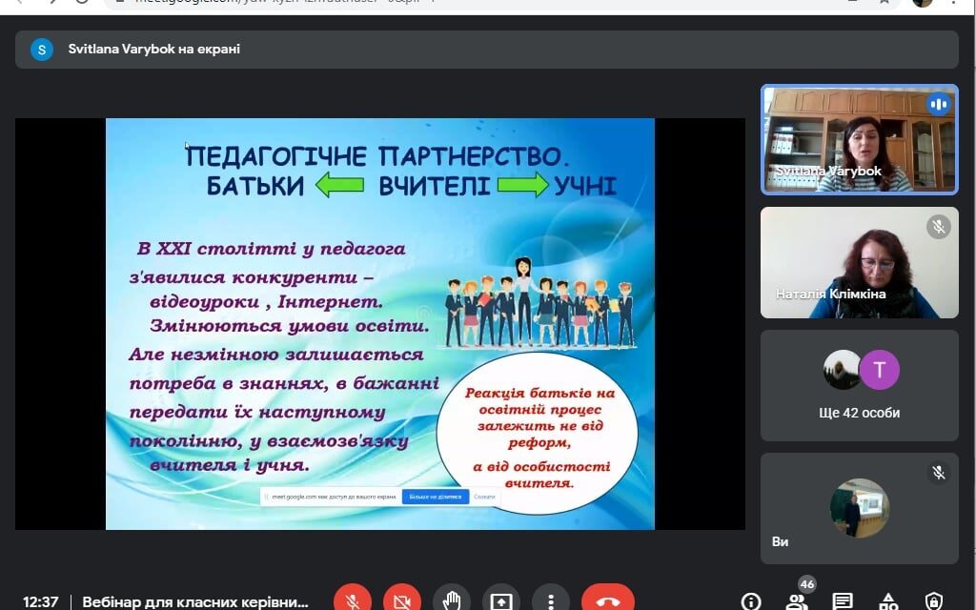Open more options three-dot menu
This screenshot has width=976, height=610.
pyautogui.click(x=551, y=601)
